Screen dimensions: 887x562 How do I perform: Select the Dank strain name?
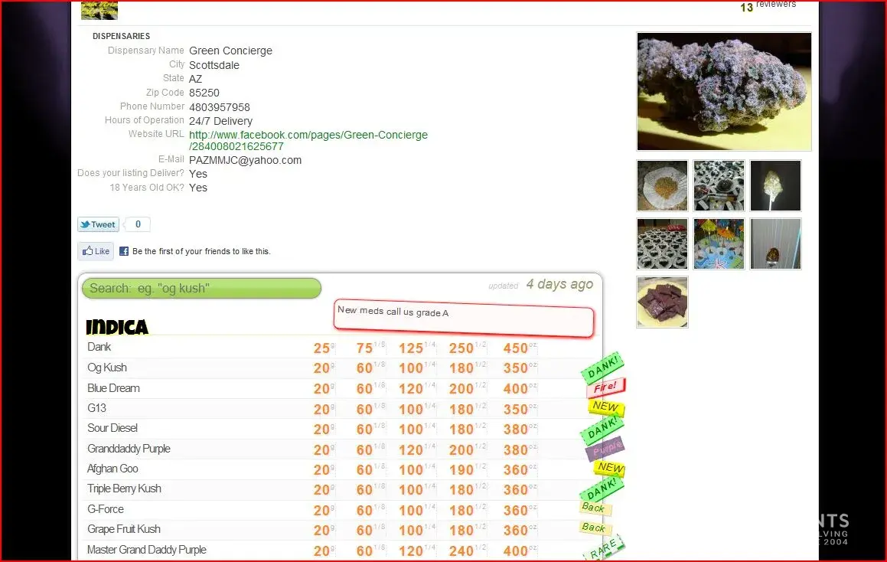99,347
